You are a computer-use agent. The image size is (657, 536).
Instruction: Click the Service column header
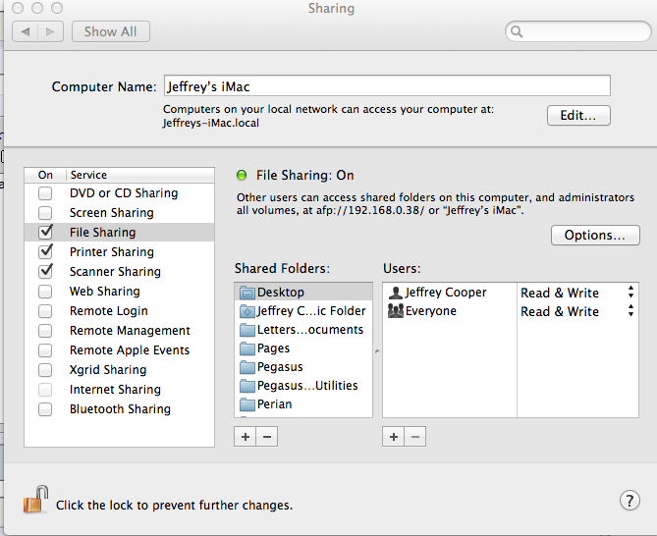coord(140,175)
